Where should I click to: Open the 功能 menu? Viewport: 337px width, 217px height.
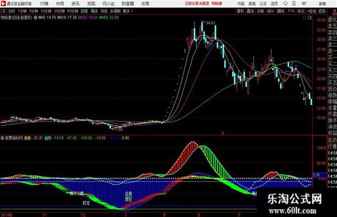tap(241, 4)
